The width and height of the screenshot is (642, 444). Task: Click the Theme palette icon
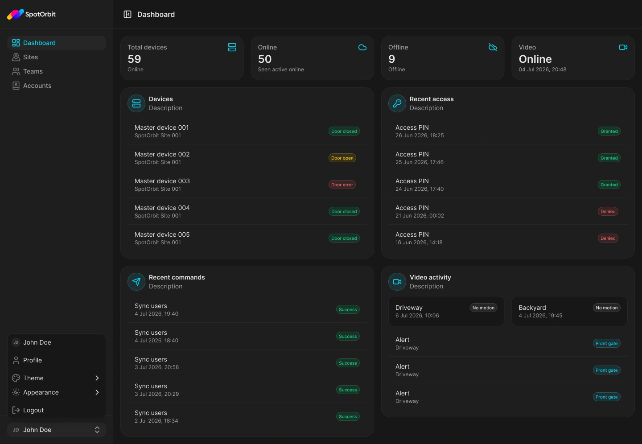[x=16, y=378]
